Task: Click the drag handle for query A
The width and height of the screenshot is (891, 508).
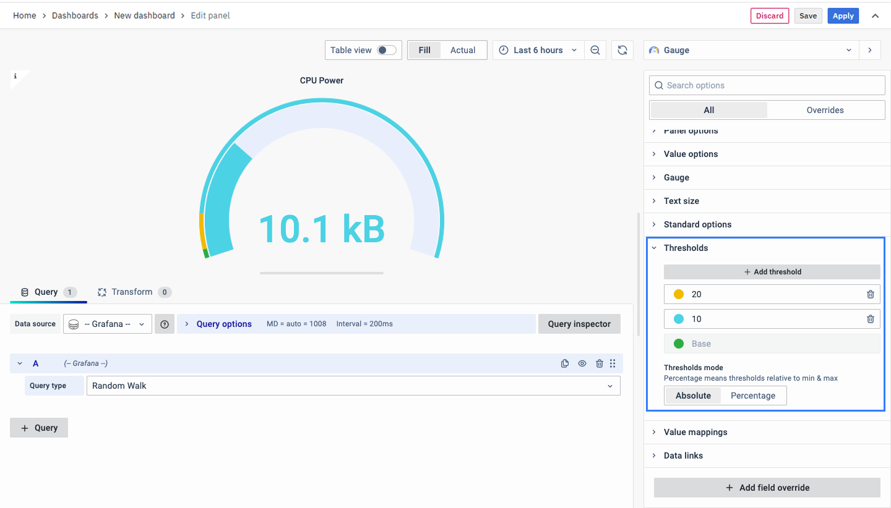Action: 613,363
